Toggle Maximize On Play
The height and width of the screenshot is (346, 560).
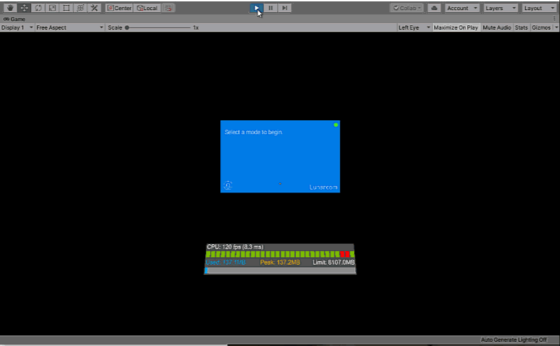click(x=456, y=27)
